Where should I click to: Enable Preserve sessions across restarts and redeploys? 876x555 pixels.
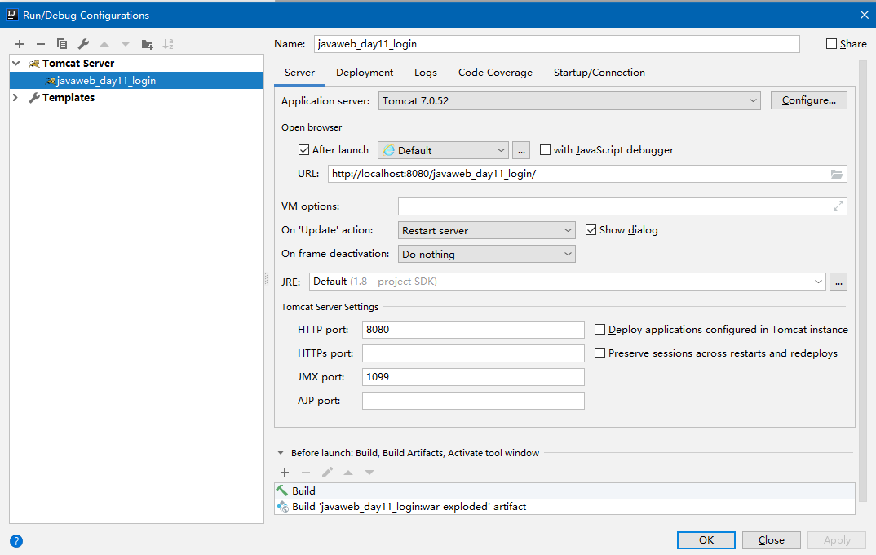600,353
